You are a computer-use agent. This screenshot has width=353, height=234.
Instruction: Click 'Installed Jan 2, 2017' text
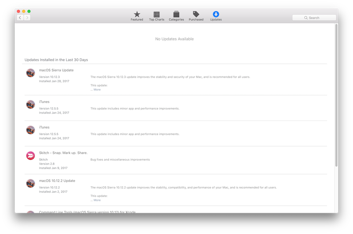[53, 192]
